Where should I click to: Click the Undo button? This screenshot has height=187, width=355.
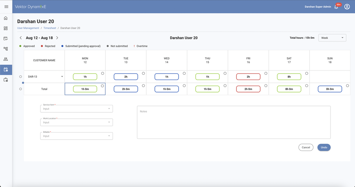[x=324, y=147]
